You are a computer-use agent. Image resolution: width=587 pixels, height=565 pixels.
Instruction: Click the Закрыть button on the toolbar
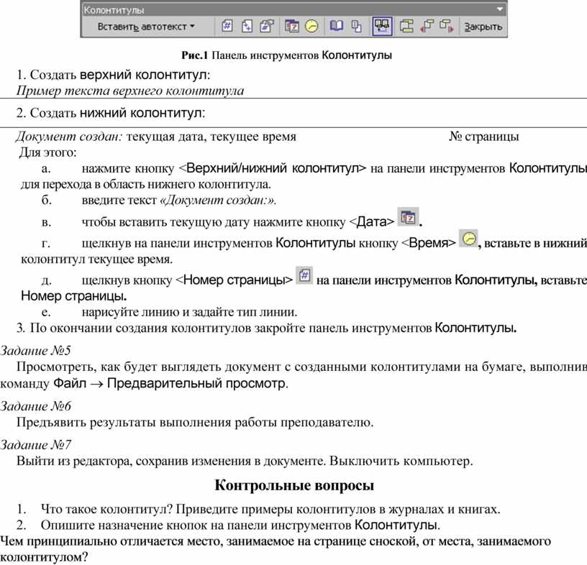[483, 27]
